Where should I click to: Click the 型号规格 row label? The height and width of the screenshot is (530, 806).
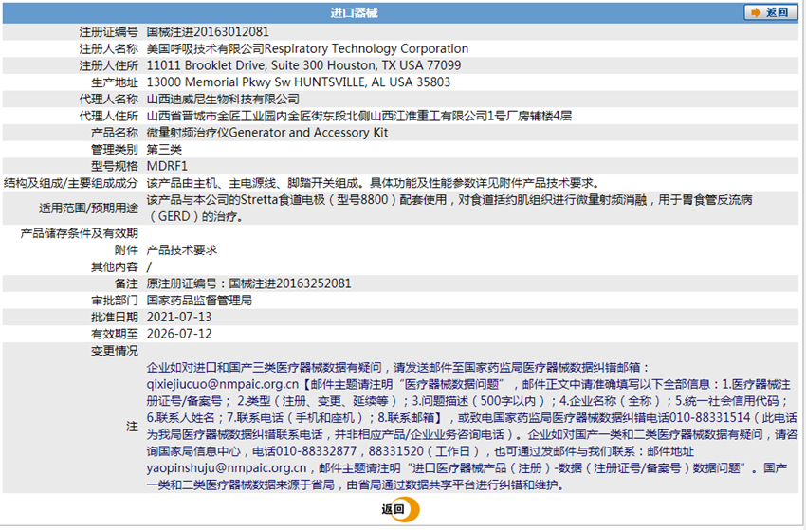pos(115,166)
